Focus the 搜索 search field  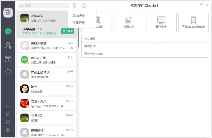click(43, 6)
